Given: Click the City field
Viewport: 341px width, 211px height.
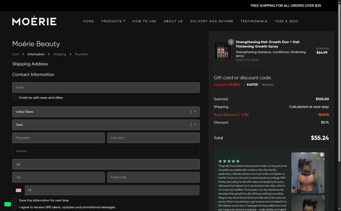Looking at the screenshot, I should pyautogui.click(x=59, y=177).
